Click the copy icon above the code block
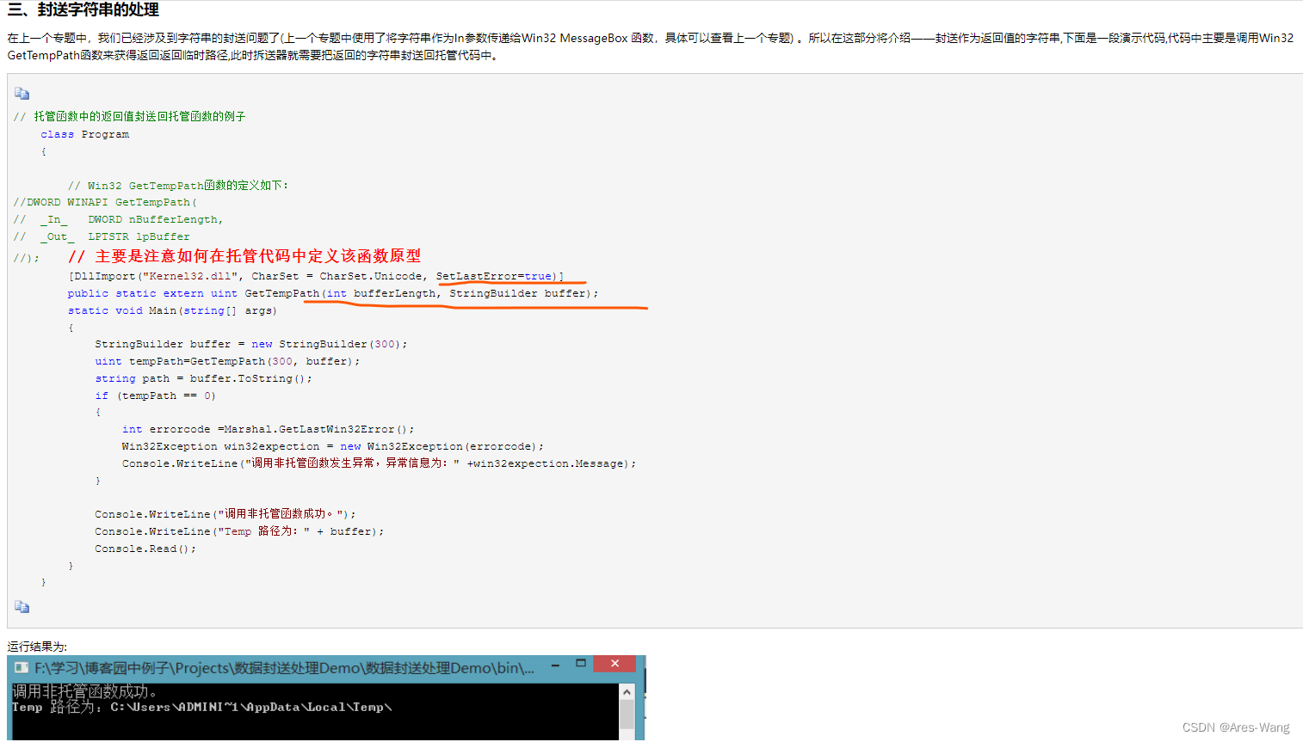The image size is (1303, 742). click(22, 93)
